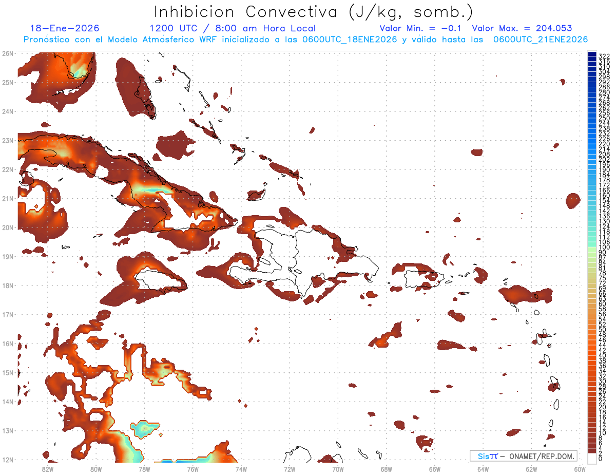Click the colorbar value label 81
This screenshot has width=616, height=476.
coord(603,268)
